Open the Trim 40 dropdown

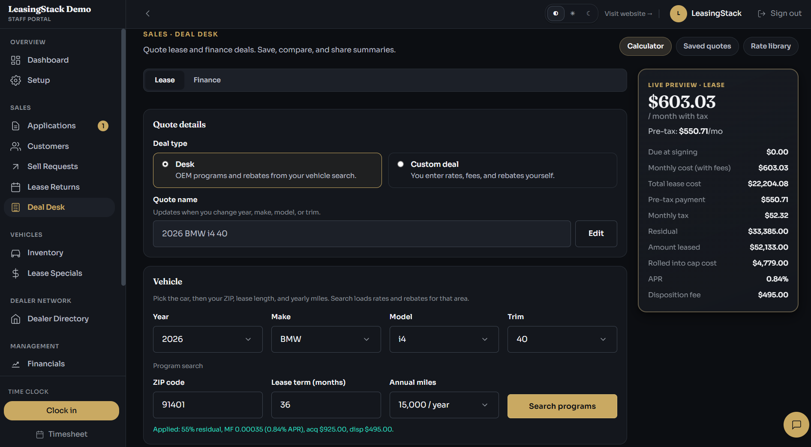[562, 339]
